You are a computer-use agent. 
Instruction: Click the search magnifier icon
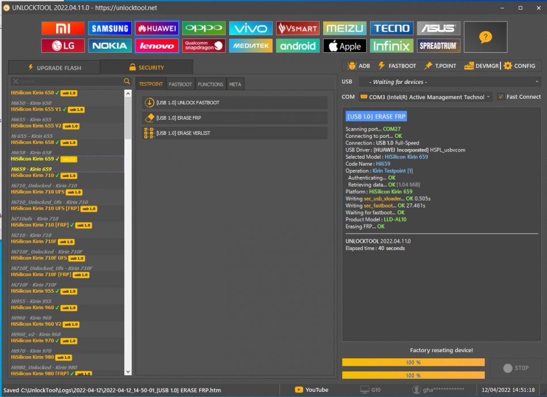pyautogui.click(x=127, y=81)
